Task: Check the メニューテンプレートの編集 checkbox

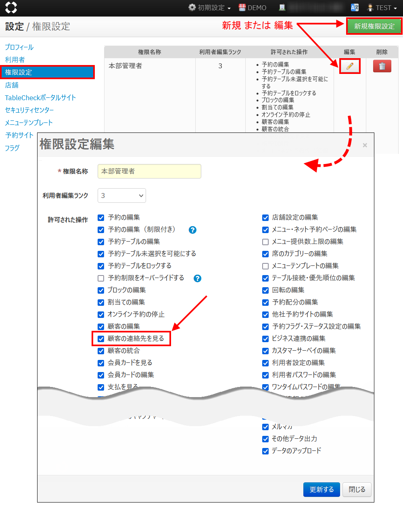Action: [265, 266]
